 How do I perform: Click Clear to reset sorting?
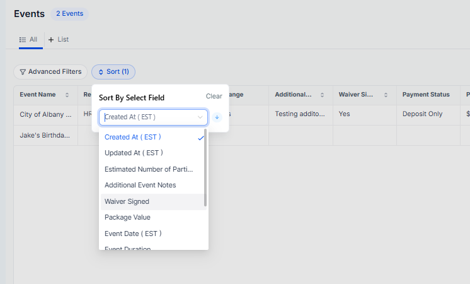point(214,97)
